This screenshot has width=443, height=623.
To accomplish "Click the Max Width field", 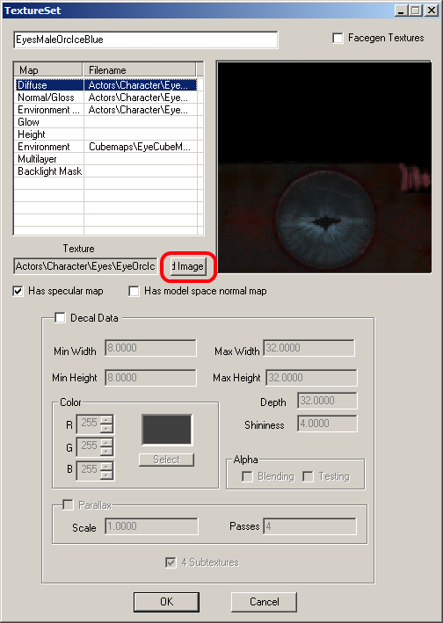I will click(x=309, y=348).
